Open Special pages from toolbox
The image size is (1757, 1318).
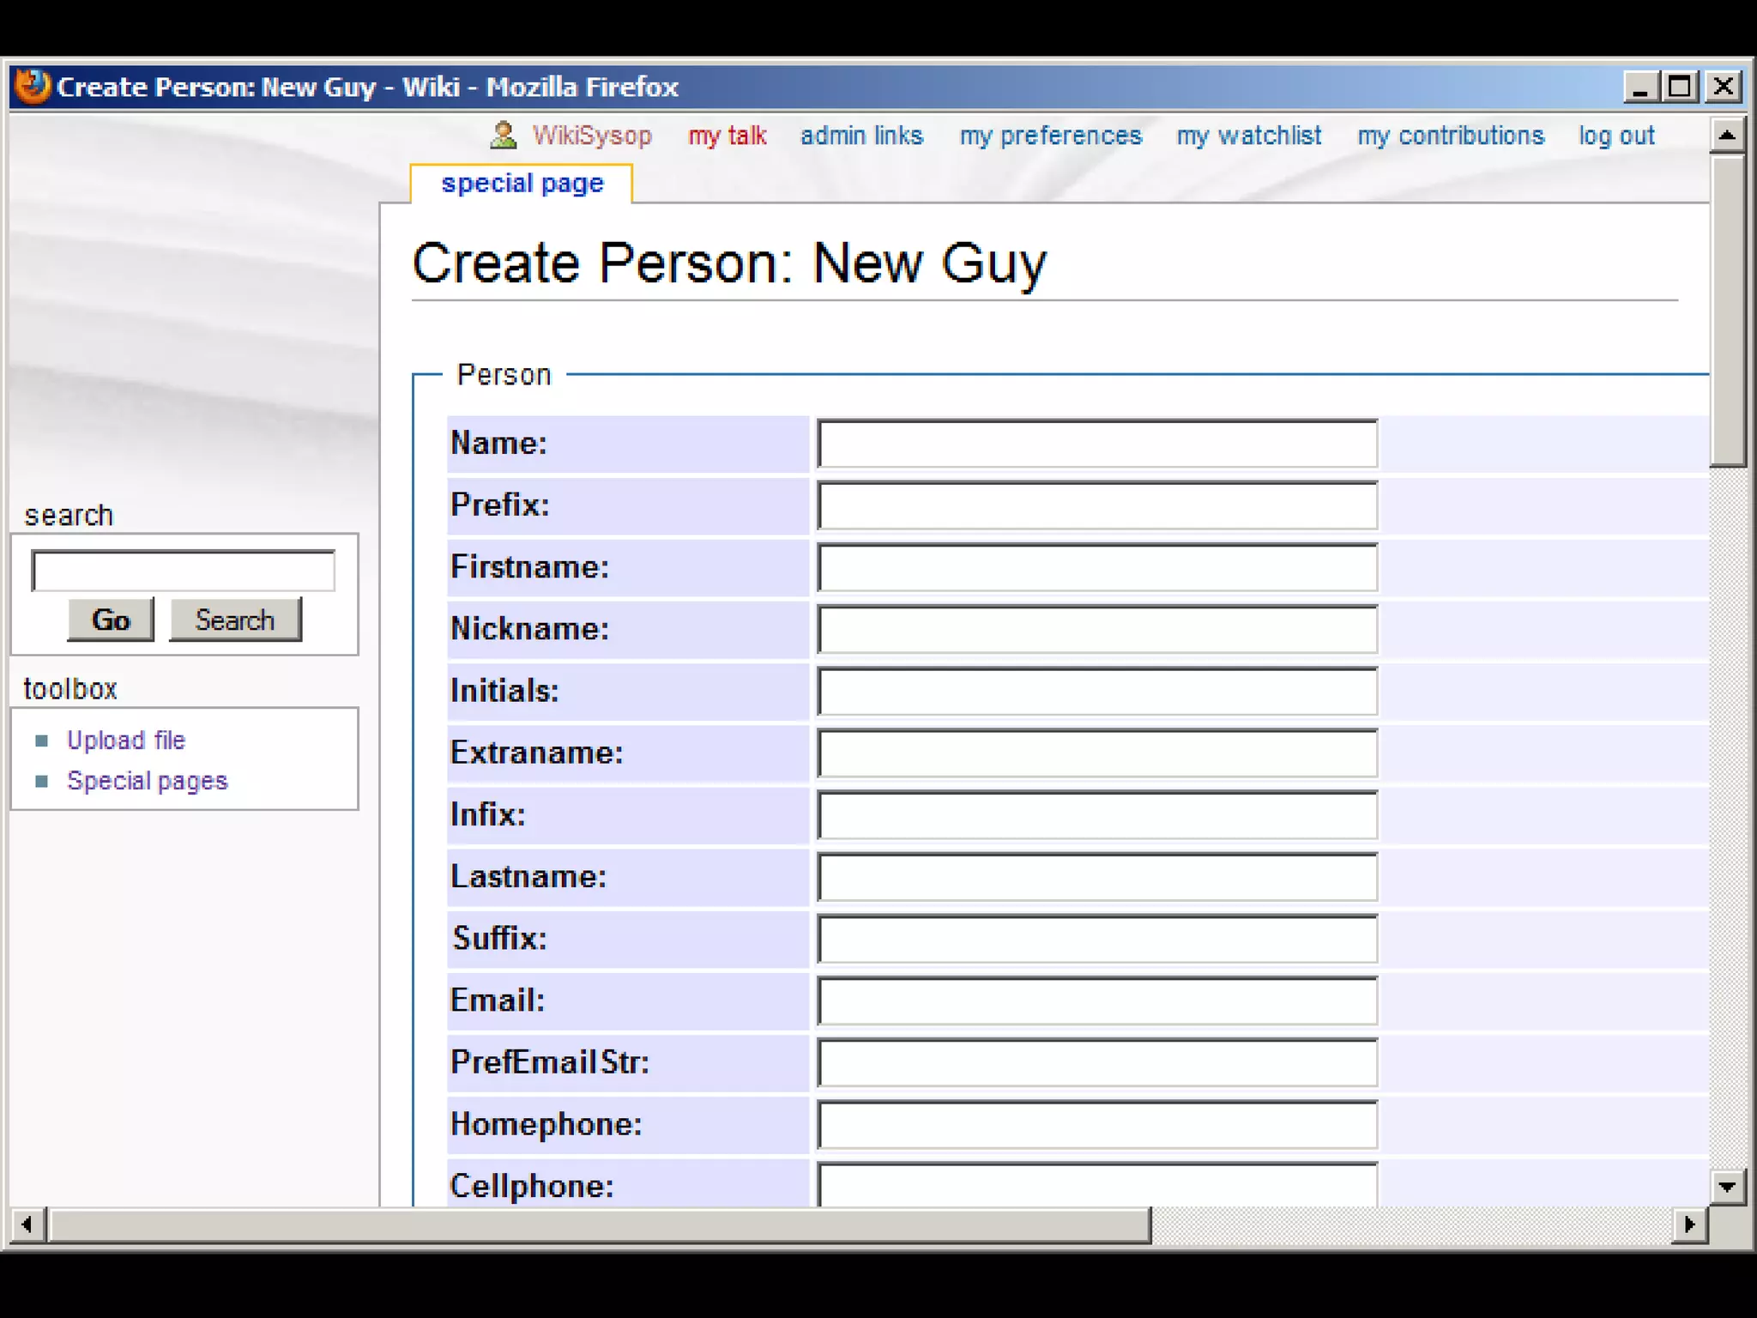coord(147,781)
